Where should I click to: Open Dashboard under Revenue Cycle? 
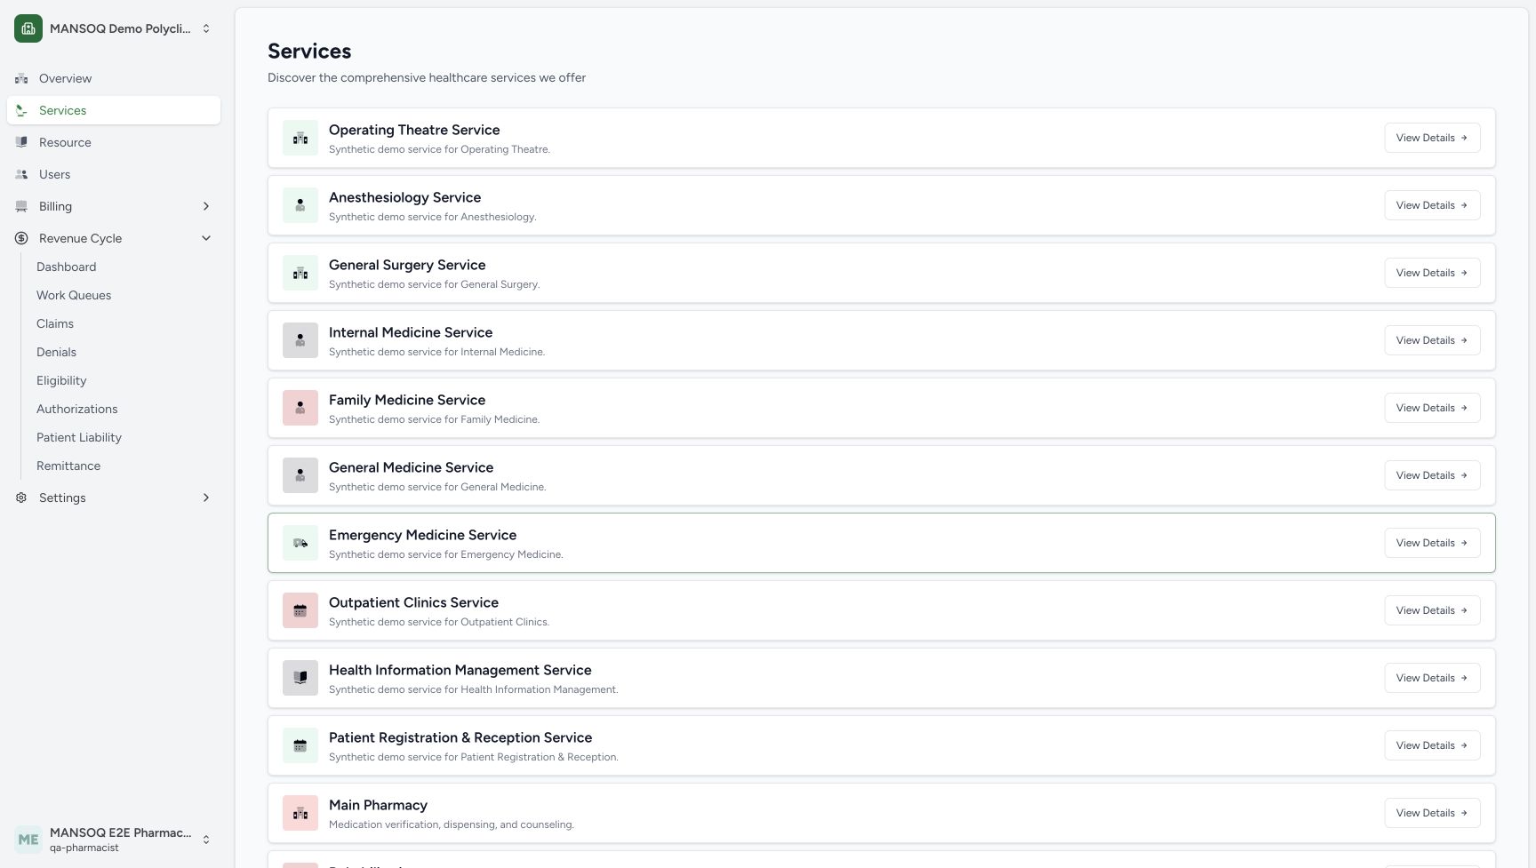click(x=66, y=267)
